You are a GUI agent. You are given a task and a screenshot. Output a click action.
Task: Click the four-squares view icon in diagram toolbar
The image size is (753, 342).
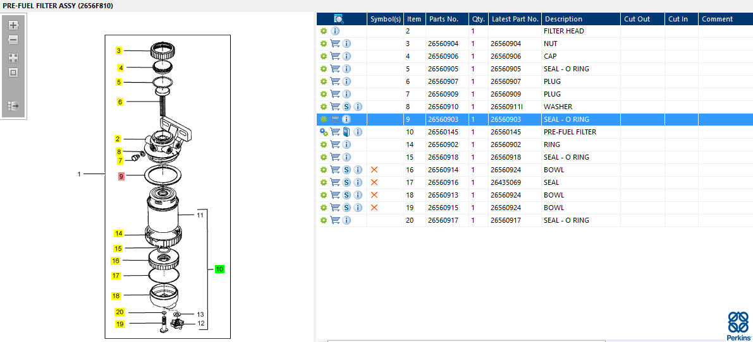coord(13,57)
